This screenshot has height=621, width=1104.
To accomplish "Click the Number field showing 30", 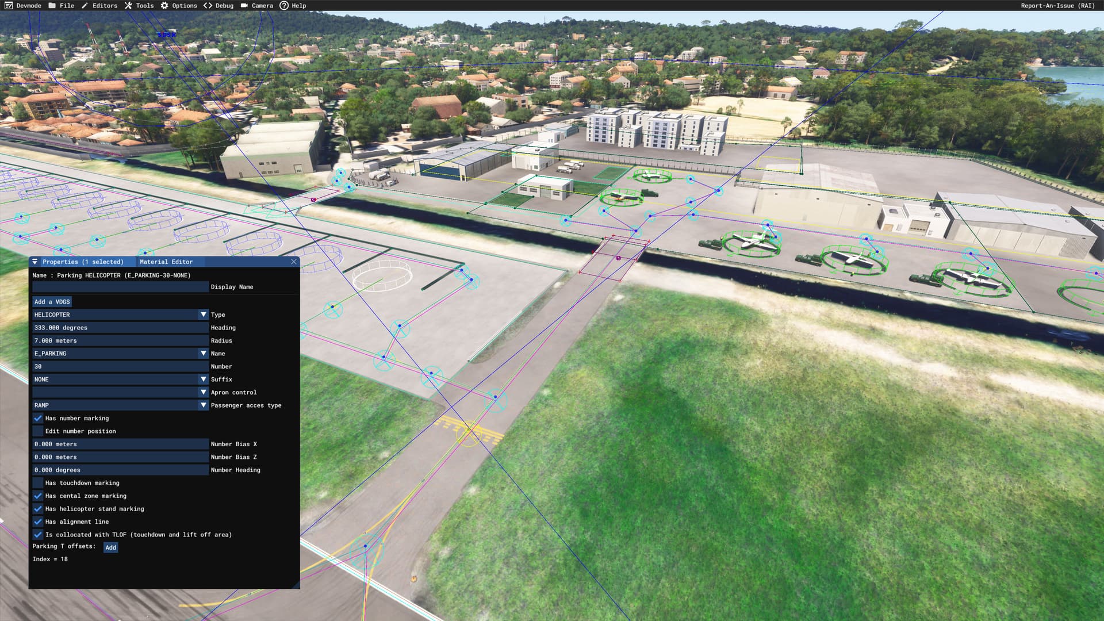I will (120, 366).
